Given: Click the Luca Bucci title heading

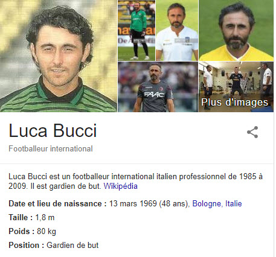Looking at the screenshot, I should coord(53,131).
